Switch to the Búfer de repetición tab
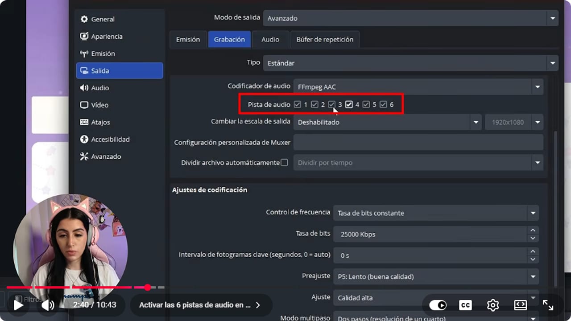 (x=325, y=39)
